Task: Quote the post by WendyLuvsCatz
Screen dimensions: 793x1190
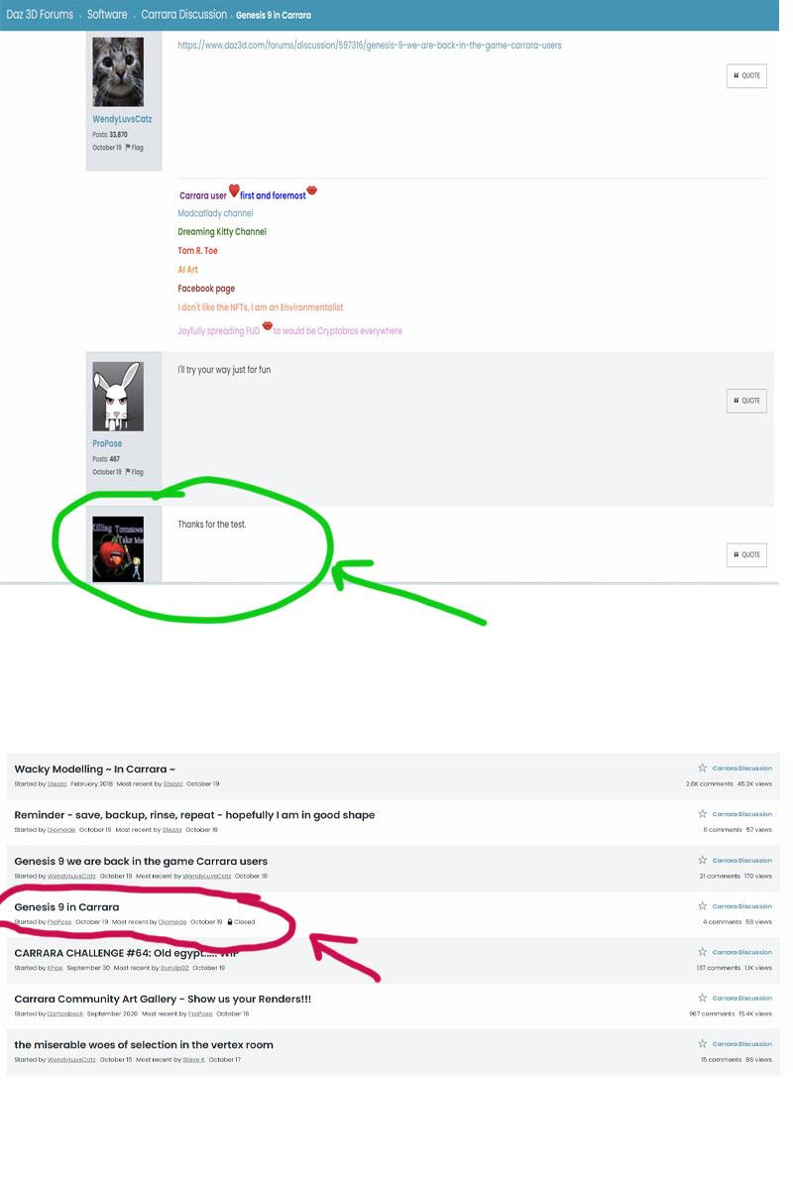Action: coord(746,75)
